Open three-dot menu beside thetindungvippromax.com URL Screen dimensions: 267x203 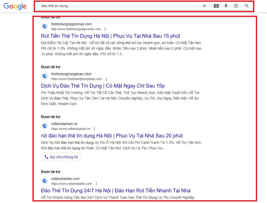(x=105, y=29)
